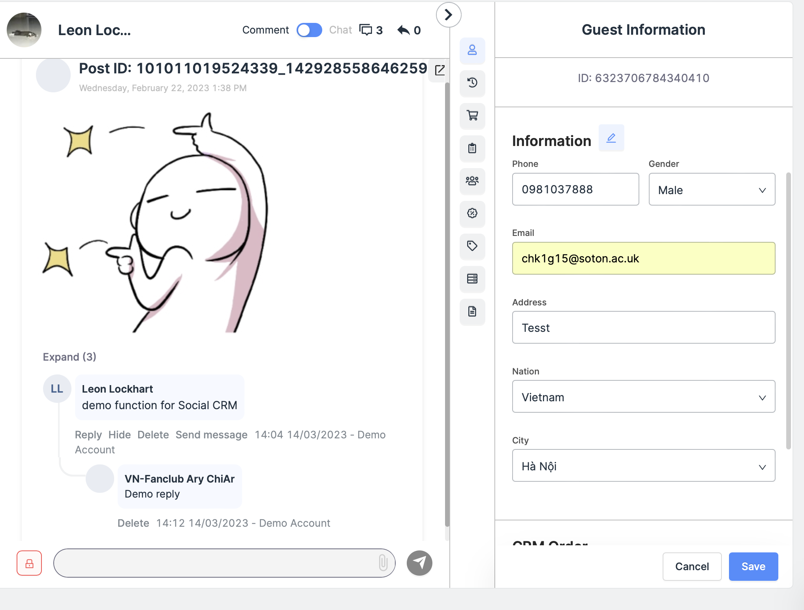The width and height of the screenshot is (804, 610).
Task: Open the history clock icon
Action: click(x=472, y=83)
